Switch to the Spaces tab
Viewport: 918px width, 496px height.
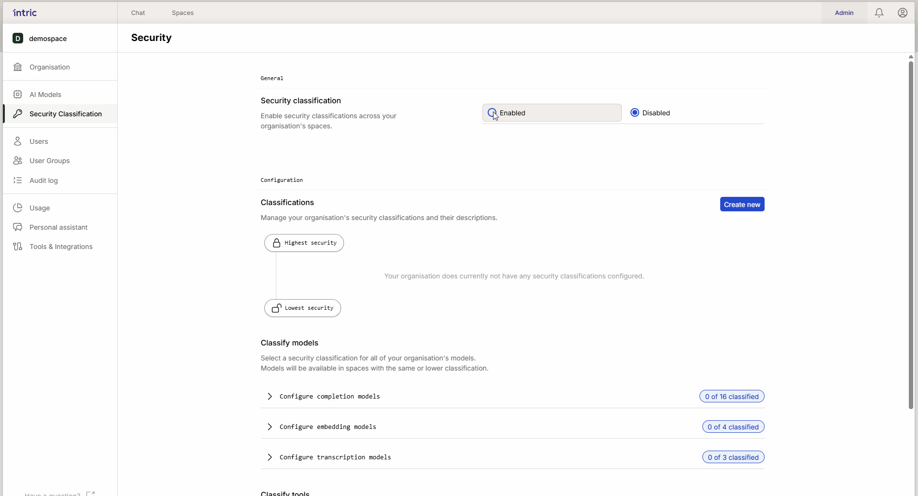pyautogui.click(x=182, y=13)
